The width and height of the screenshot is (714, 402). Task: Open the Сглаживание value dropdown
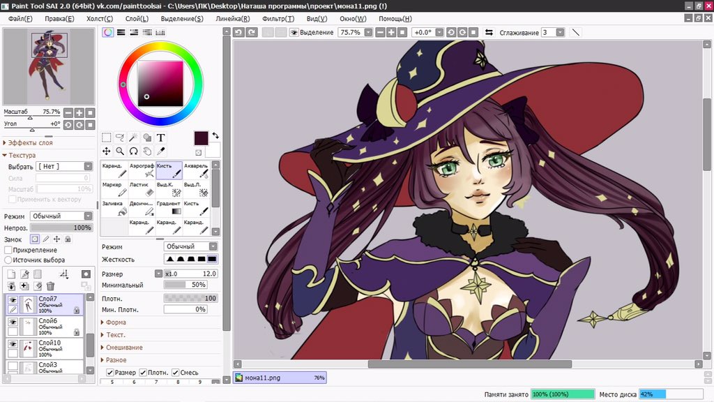click(x=560, y=32)
